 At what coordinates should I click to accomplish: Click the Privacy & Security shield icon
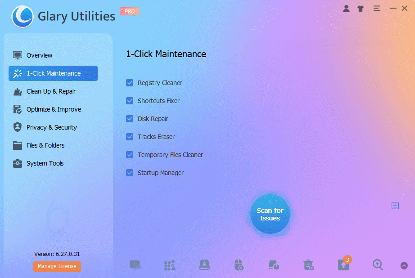coord(18,127)
